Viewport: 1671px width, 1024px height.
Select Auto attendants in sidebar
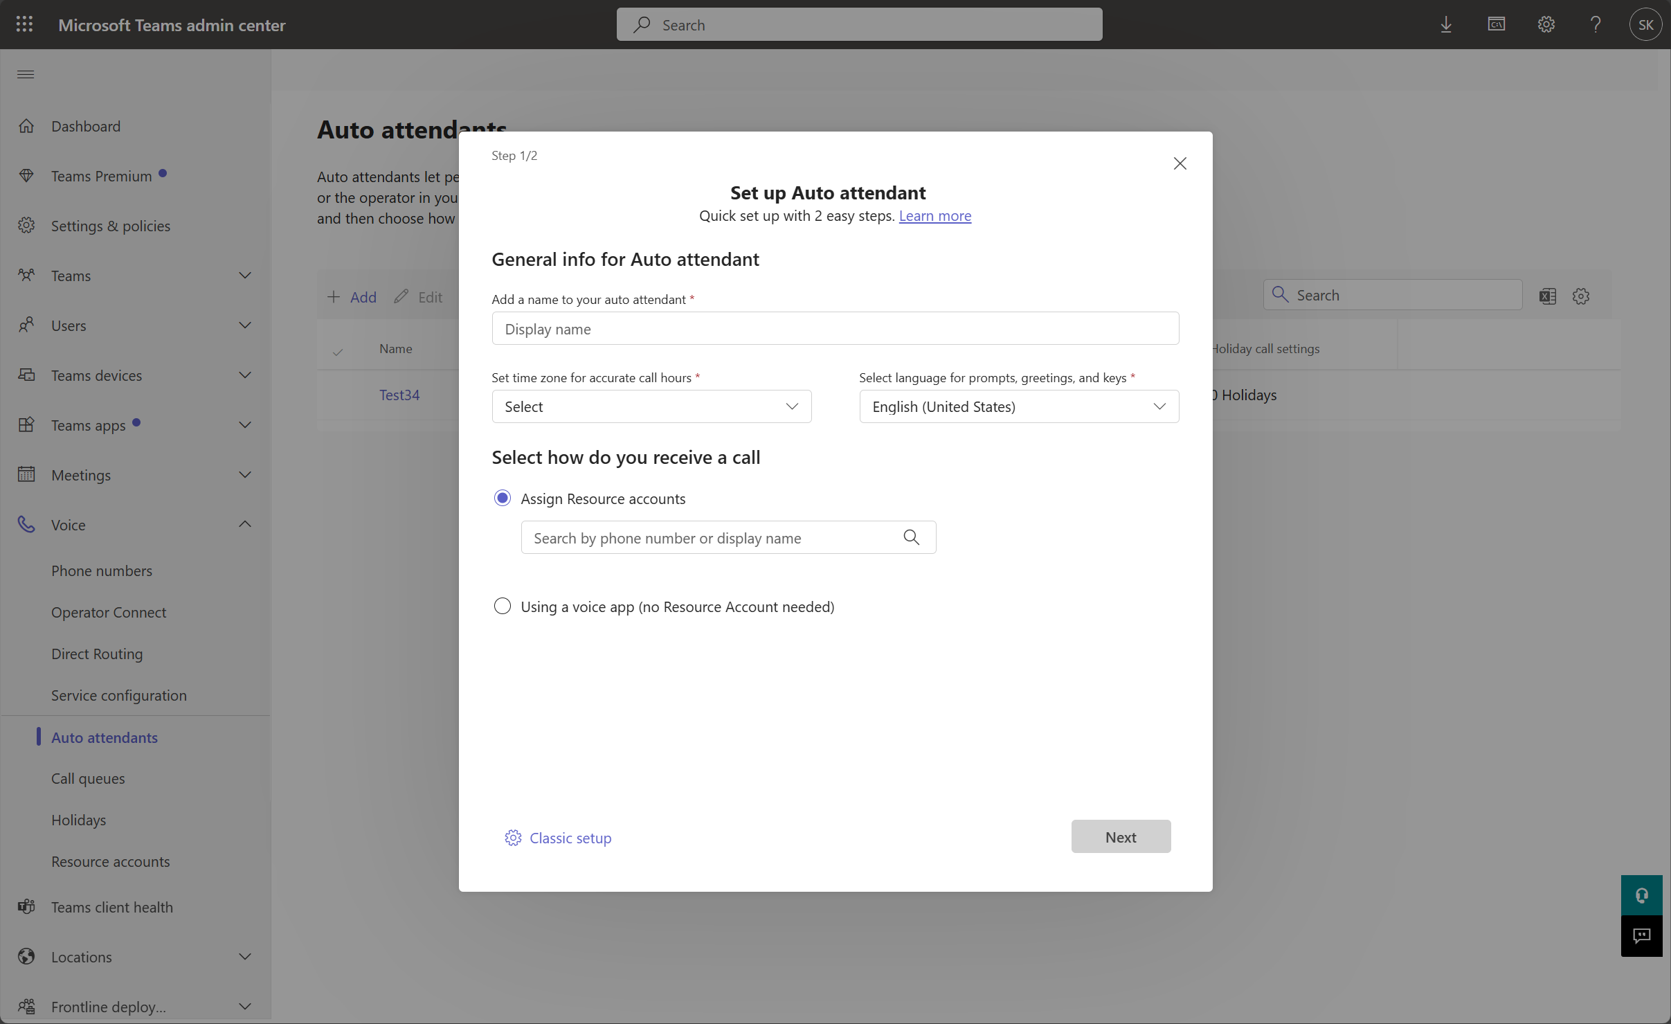105,737
